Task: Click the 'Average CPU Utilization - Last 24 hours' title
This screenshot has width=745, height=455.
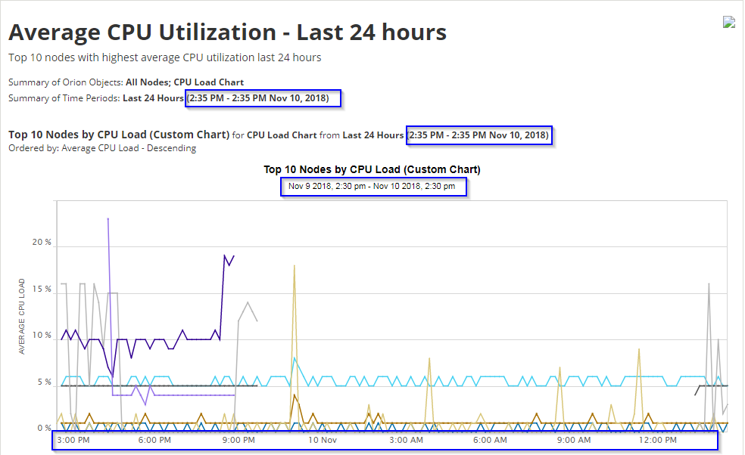Action: pos(228,32)
